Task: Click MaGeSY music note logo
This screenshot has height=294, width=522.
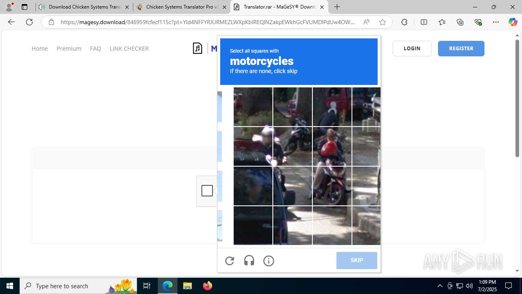Action: [198, 48]
